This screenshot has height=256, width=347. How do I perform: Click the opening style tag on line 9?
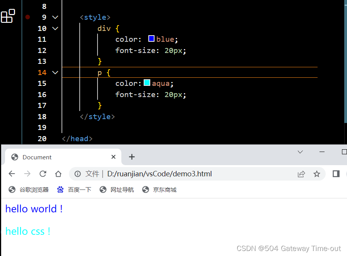[95, 17]
